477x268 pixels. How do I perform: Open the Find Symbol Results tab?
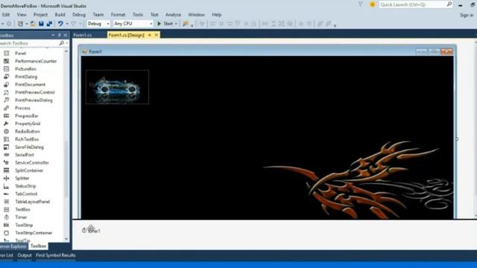pyautogui.click(x=56, y=255)
